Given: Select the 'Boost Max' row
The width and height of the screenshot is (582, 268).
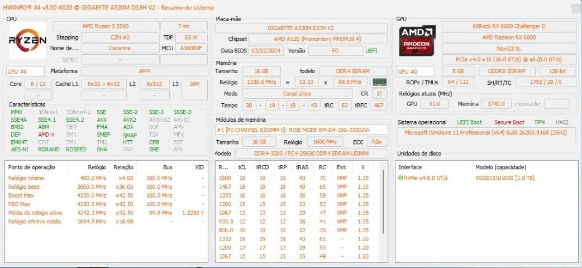Looking at the screenshot, I should pos(107,195).
